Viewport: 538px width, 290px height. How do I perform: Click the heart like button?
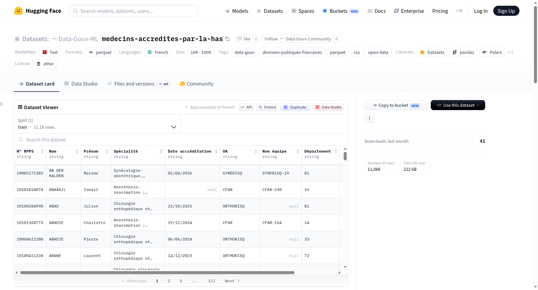pyautogui.click(x=244, y=39)
